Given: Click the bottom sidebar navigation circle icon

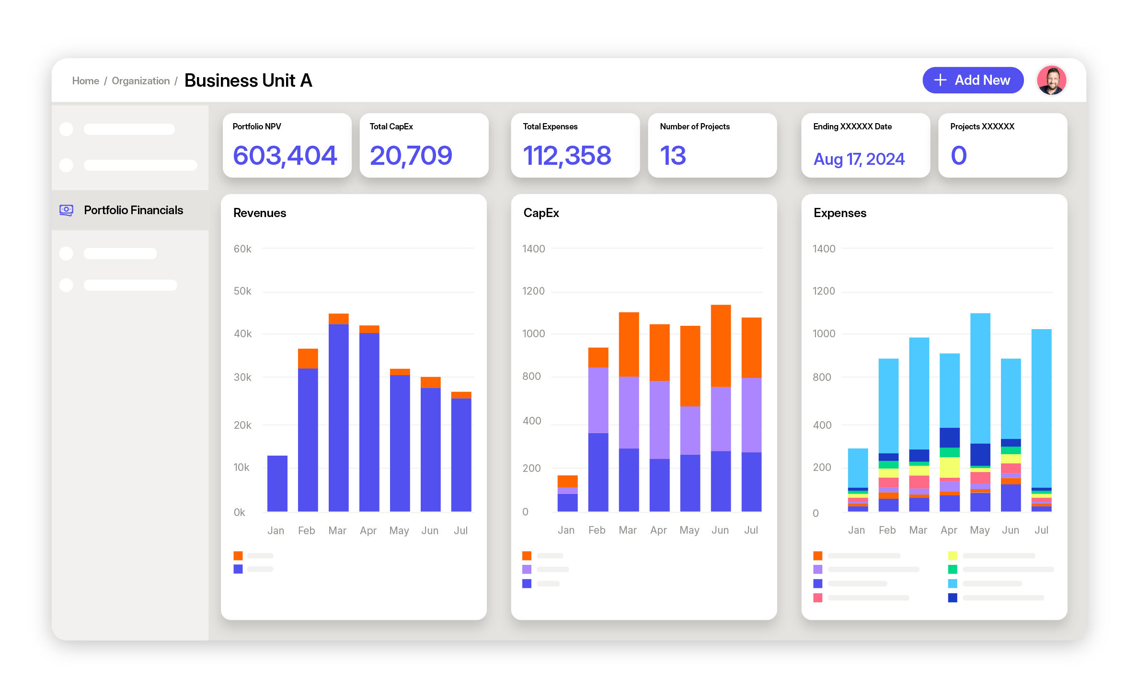Looking at the screenshot, I should pyautogui.click(x=66, y=284).
